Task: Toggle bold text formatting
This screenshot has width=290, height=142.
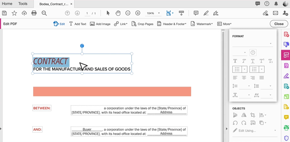Action: pyautogui.click(x=235, y=61)
